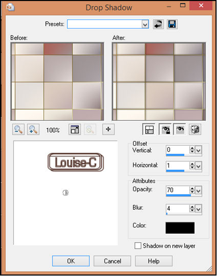
Task: Expand the Opacity slider dropdown
Action: [x=198, y=191]
